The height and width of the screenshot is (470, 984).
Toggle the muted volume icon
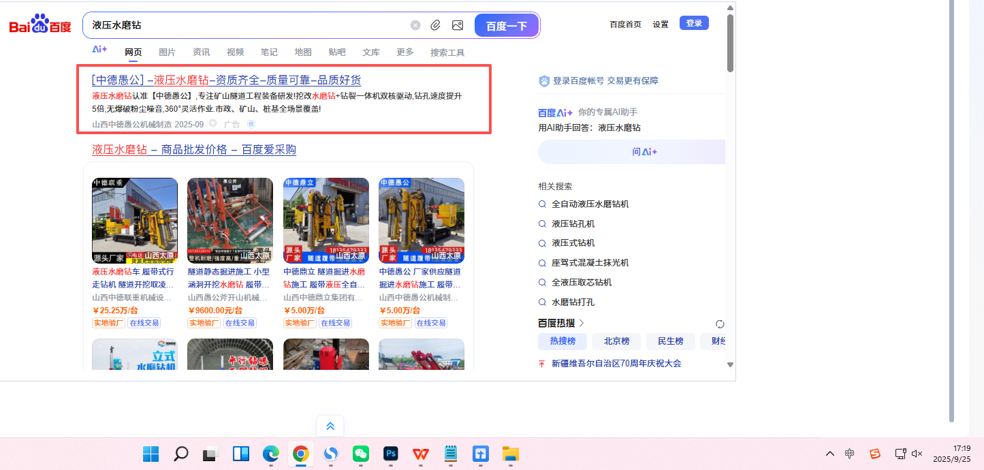click(917, 454)
